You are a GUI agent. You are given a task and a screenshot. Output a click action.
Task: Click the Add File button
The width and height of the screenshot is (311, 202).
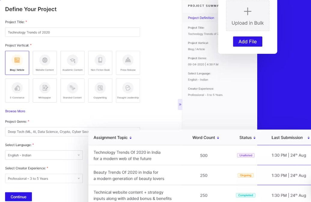click(247, 41)
